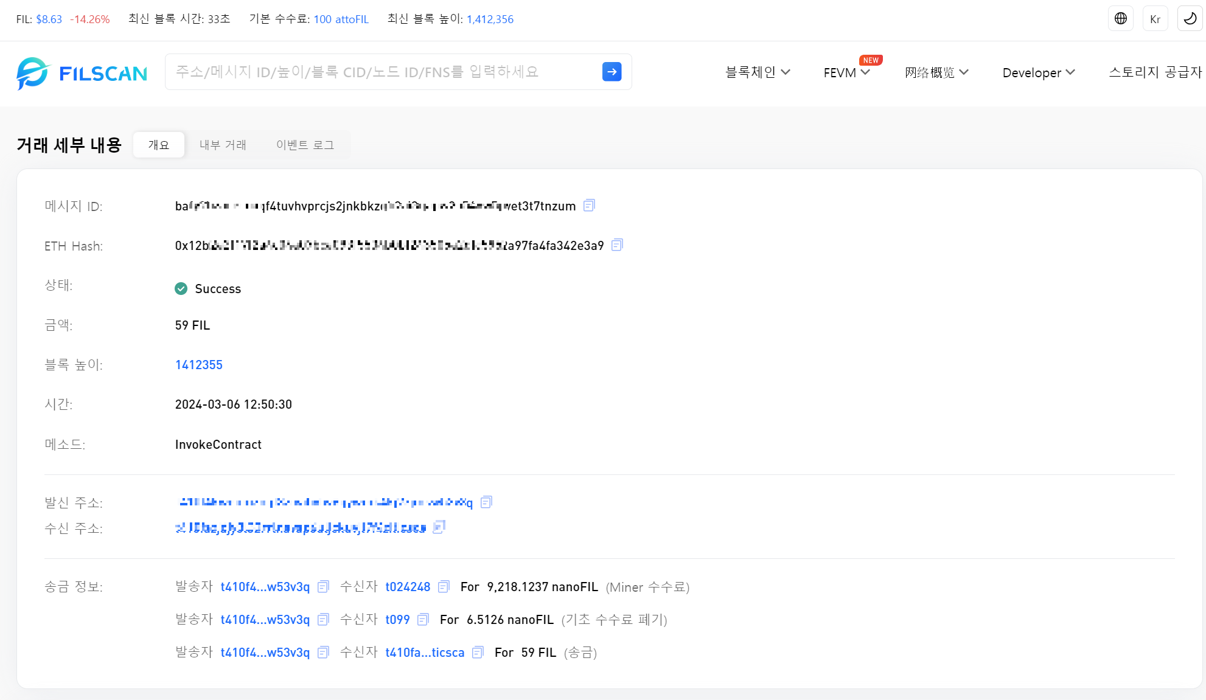The image size is (1206, 700).
Task: Copy address next to t099
Action: [x=423, y=620]
